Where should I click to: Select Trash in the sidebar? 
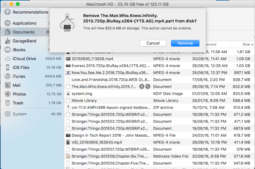pyautogui.click(x=18, y=103)
